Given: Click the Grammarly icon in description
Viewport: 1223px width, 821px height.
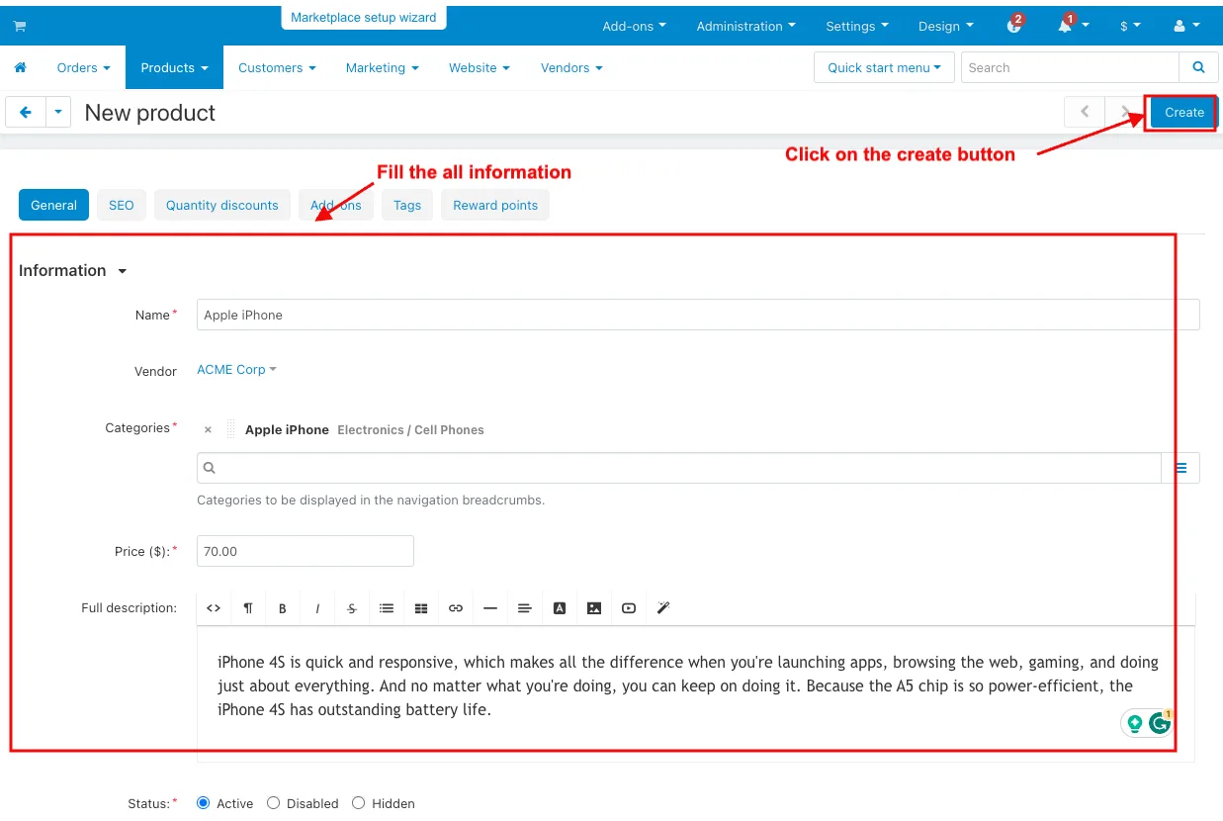Looking at the screenshot, I should [1160, 723].
